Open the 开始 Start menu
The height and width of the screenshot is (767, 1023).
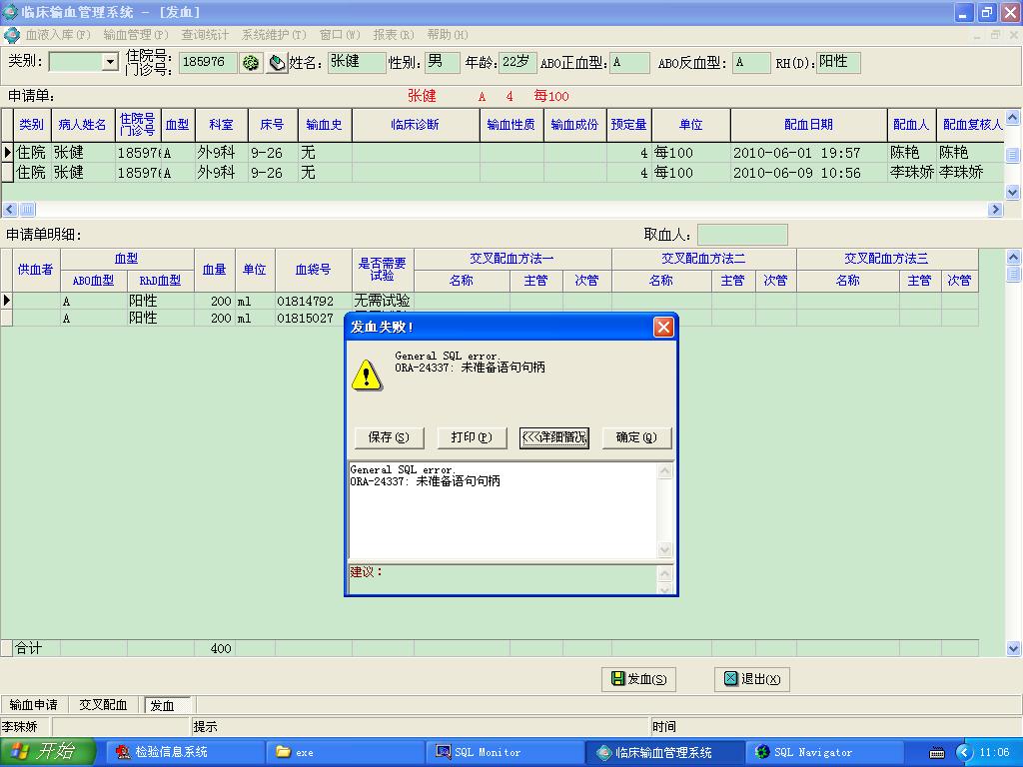47,752
